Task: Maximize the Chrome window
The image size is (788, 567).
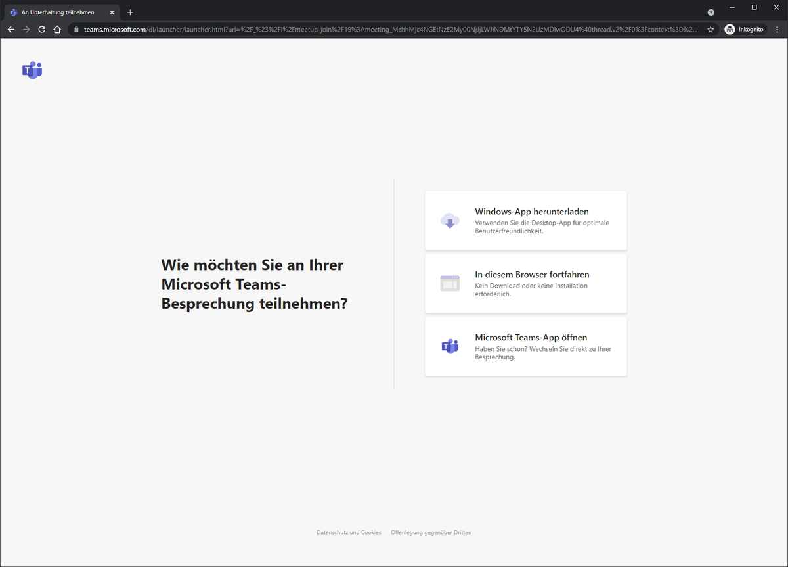Action: [x=754, y=7]
